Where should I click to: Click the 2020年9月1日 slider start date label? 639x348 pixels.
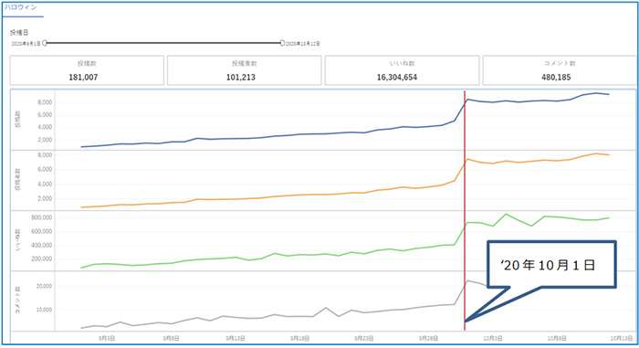point(26,44)
